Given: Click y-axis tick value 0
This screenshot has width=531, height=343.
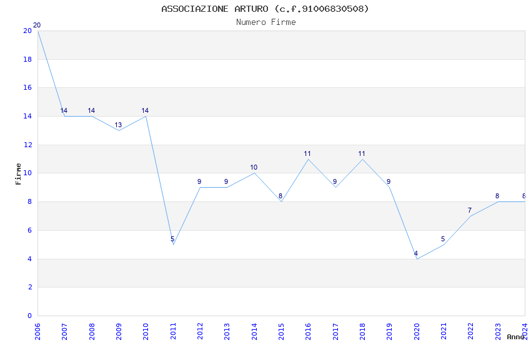Looking at the screenshot, I should coord(30,316).
